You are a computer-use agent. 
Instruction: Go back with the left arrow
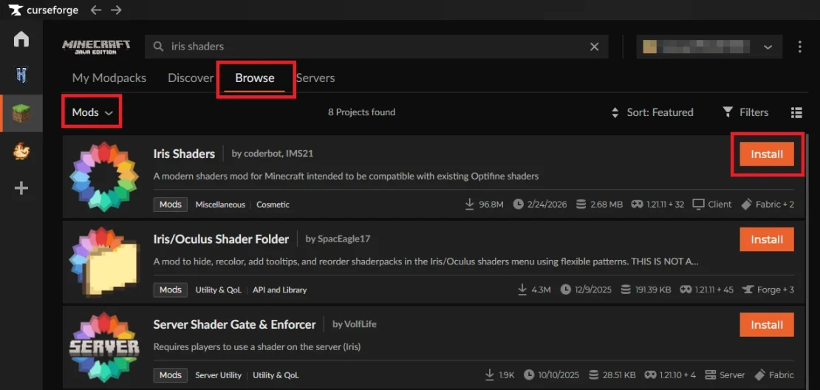(96, 10)
